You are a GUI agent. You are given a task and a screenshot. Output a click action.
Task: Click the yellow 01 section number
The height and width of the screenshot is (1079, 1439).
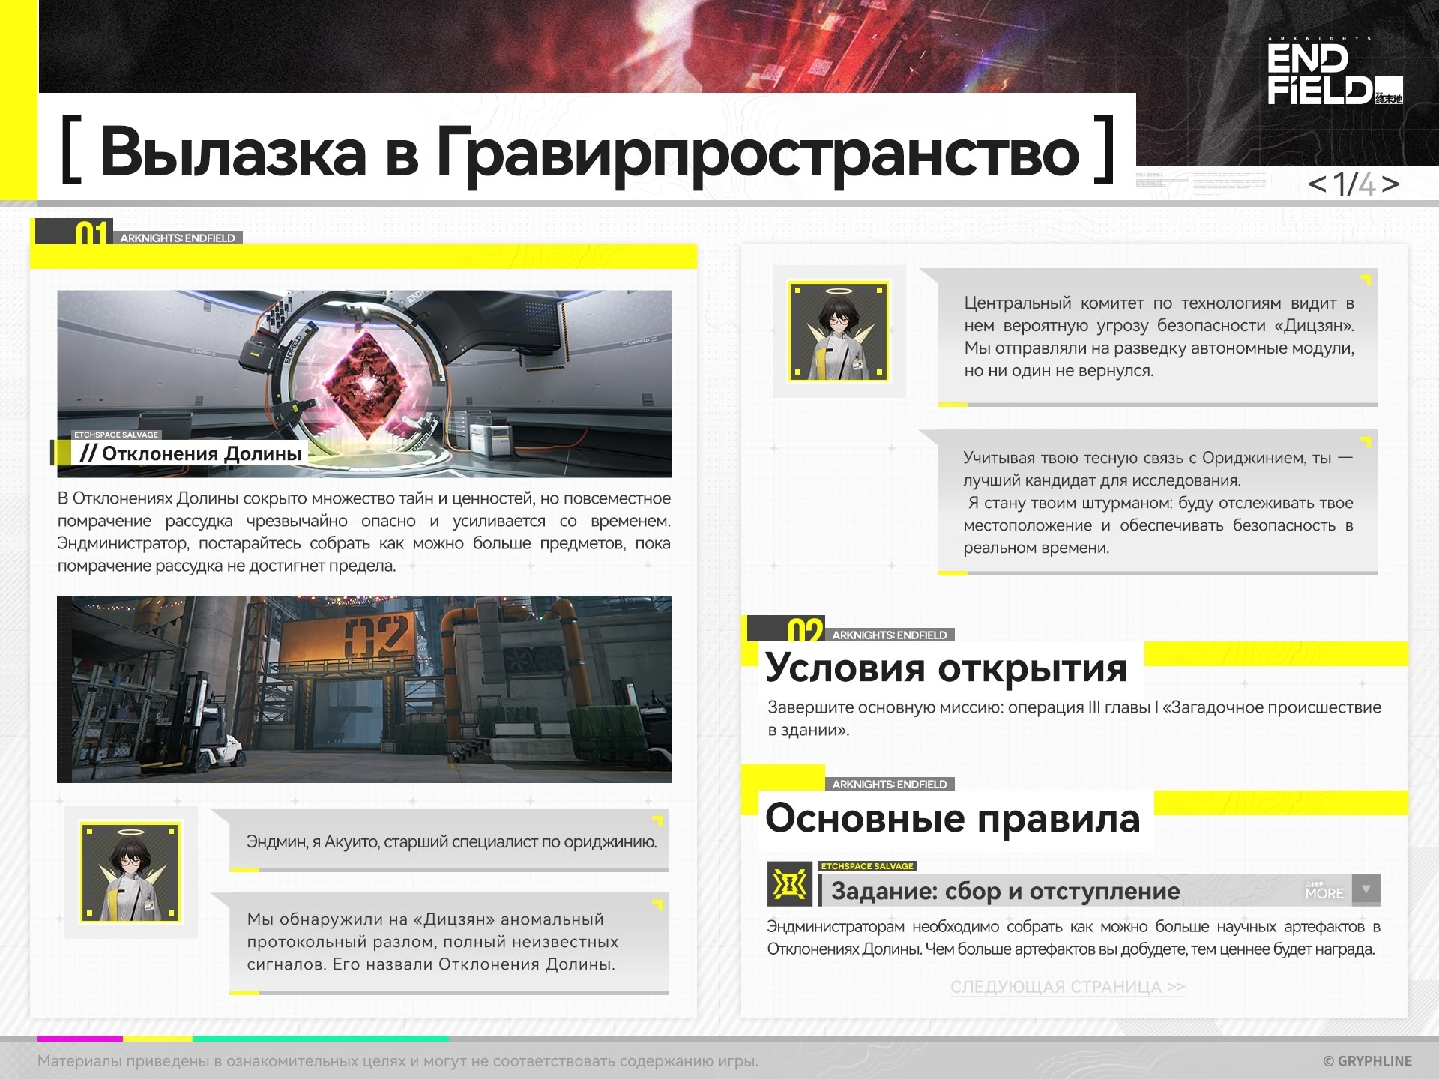(91, 235)
